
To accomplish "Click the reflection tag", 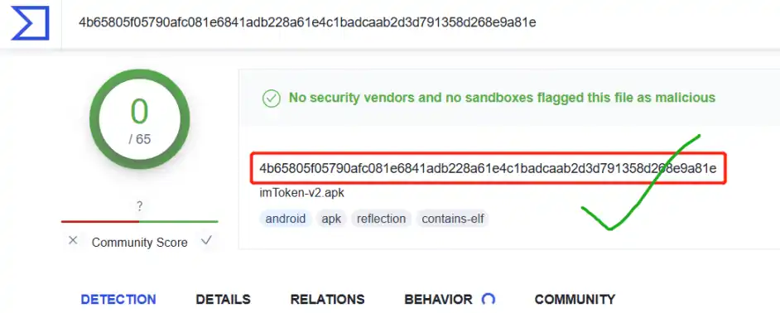I will (381, 219).
